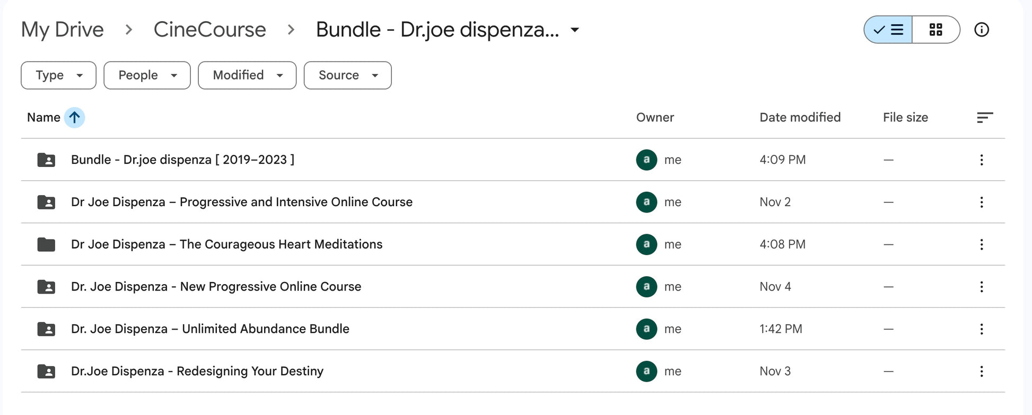The image size is (1032, 415).
Task: Expand the Type filter dropdown
Action: (x=58, y=75)
